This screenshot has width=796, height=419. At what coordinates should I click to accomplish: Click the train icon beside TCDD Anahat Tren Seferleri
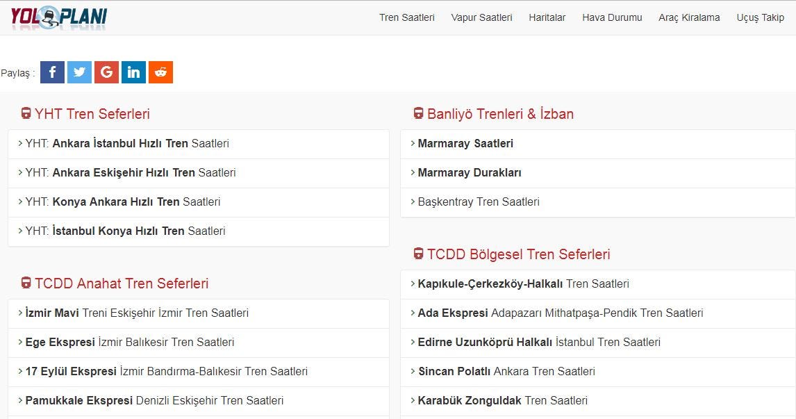point(26,284)
